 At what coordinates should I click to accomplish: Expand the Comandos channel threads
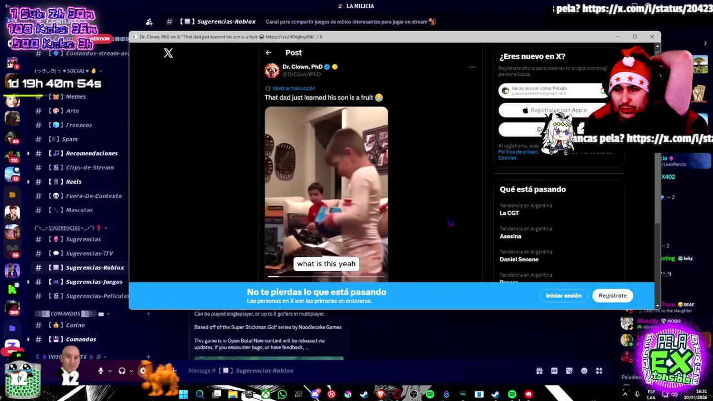[x=28, y=339]
